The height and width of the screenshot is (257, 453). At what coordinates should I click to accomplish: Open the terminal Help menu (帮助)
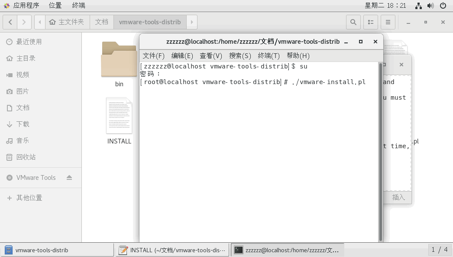(298, 55)
